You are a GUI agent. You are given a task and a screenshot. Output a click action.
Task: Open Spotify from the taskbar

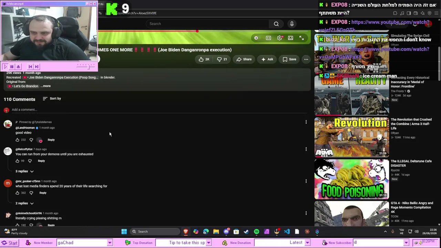pos(256,231)
